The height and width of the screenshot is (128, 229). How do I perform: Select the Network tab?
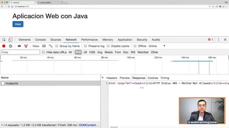coord(71,39)
